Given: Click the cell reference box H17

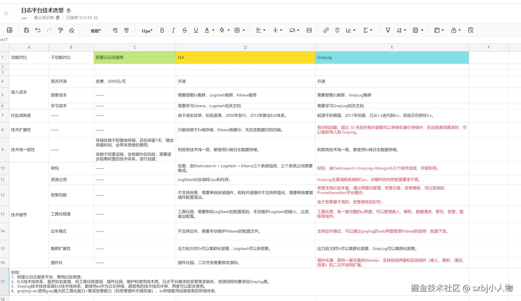Looking at the screenshot, I should pyautogui.click(x=4, y=40).
